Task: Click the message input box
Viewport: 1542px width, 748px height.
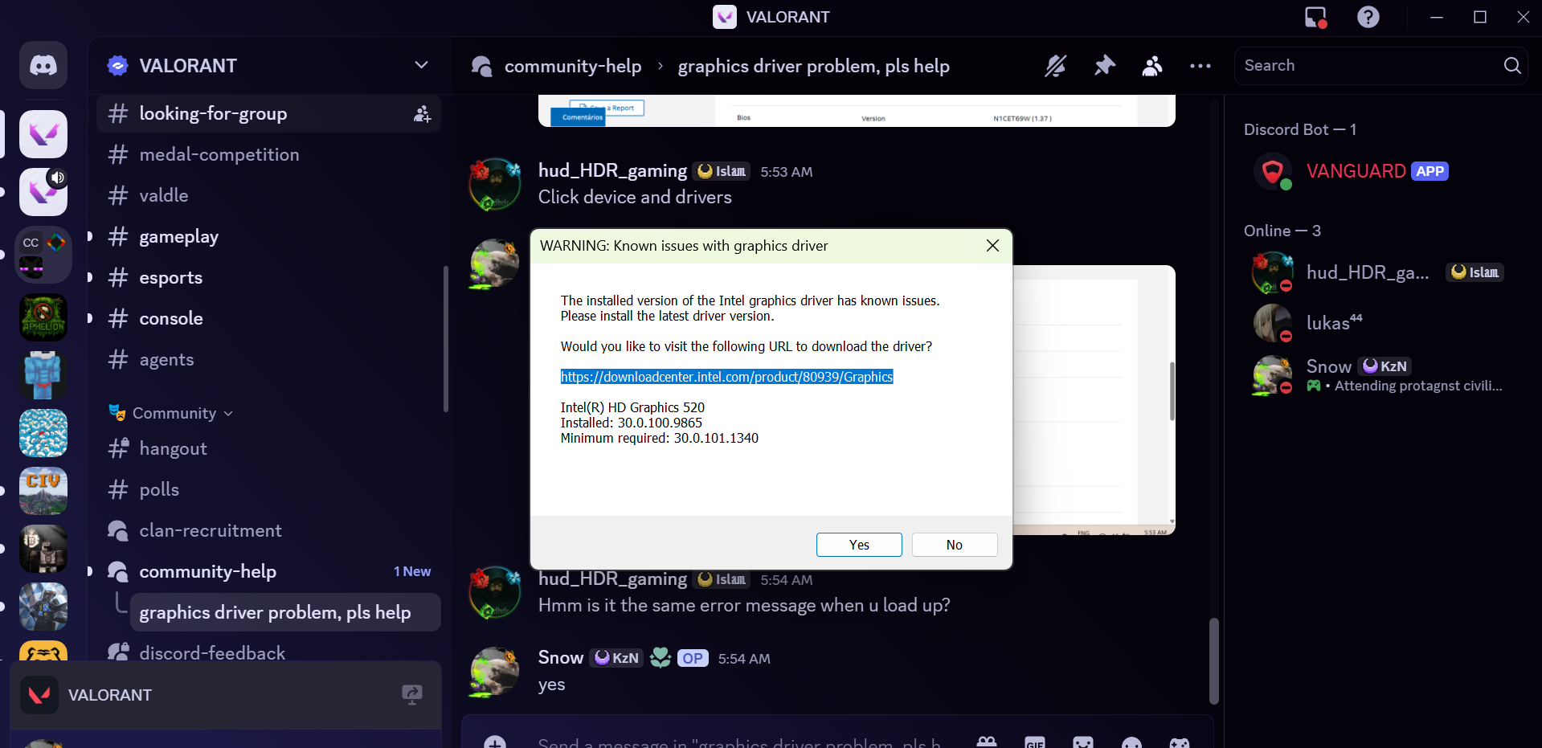Action: click(739, 743)
